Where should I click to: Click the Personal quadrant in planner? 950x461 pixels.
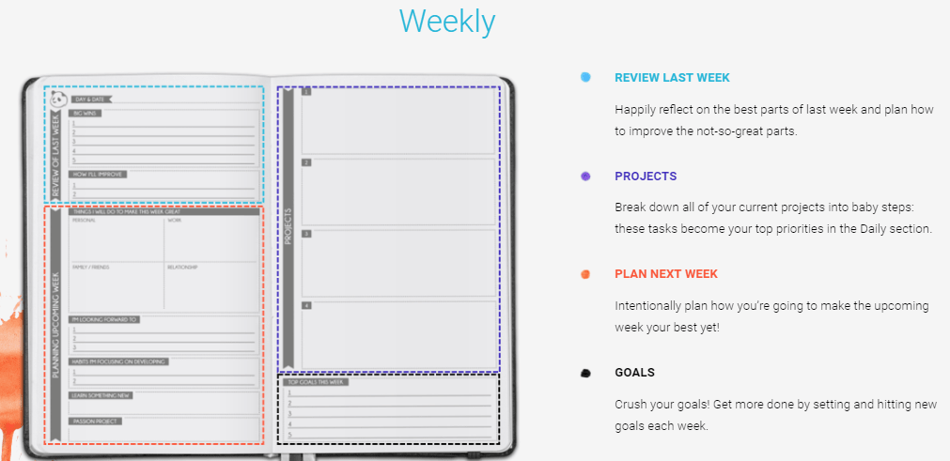(117, 239)
